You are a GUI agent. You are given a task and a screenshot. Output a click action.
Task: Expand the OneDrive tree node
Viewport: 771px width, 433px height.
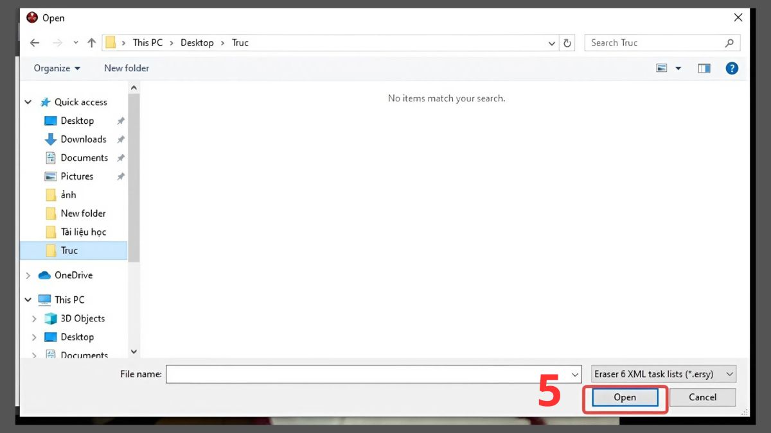[x=28, y=275]
